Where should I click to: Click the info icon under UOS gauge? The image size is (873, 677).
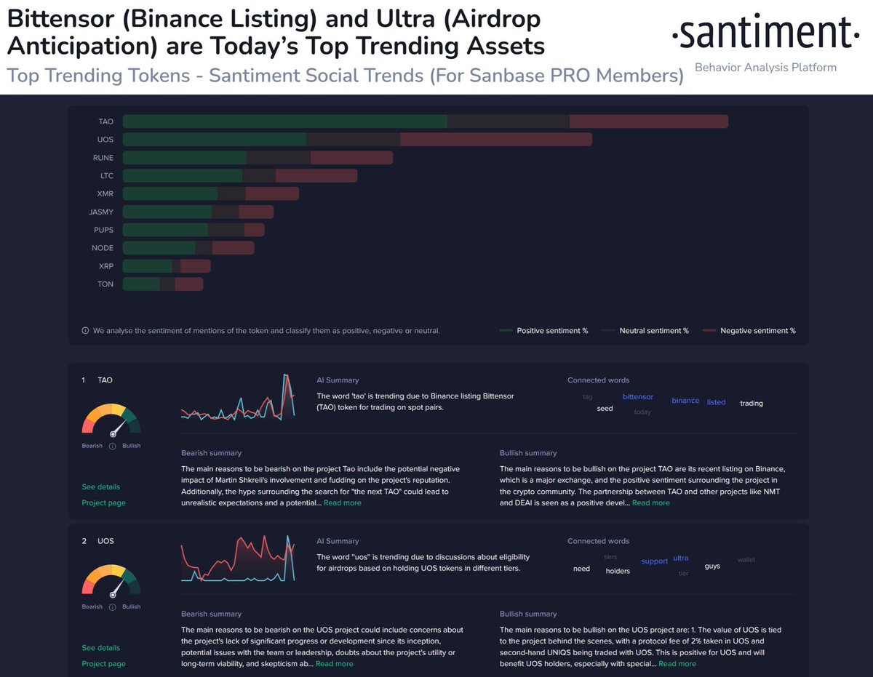113,606
